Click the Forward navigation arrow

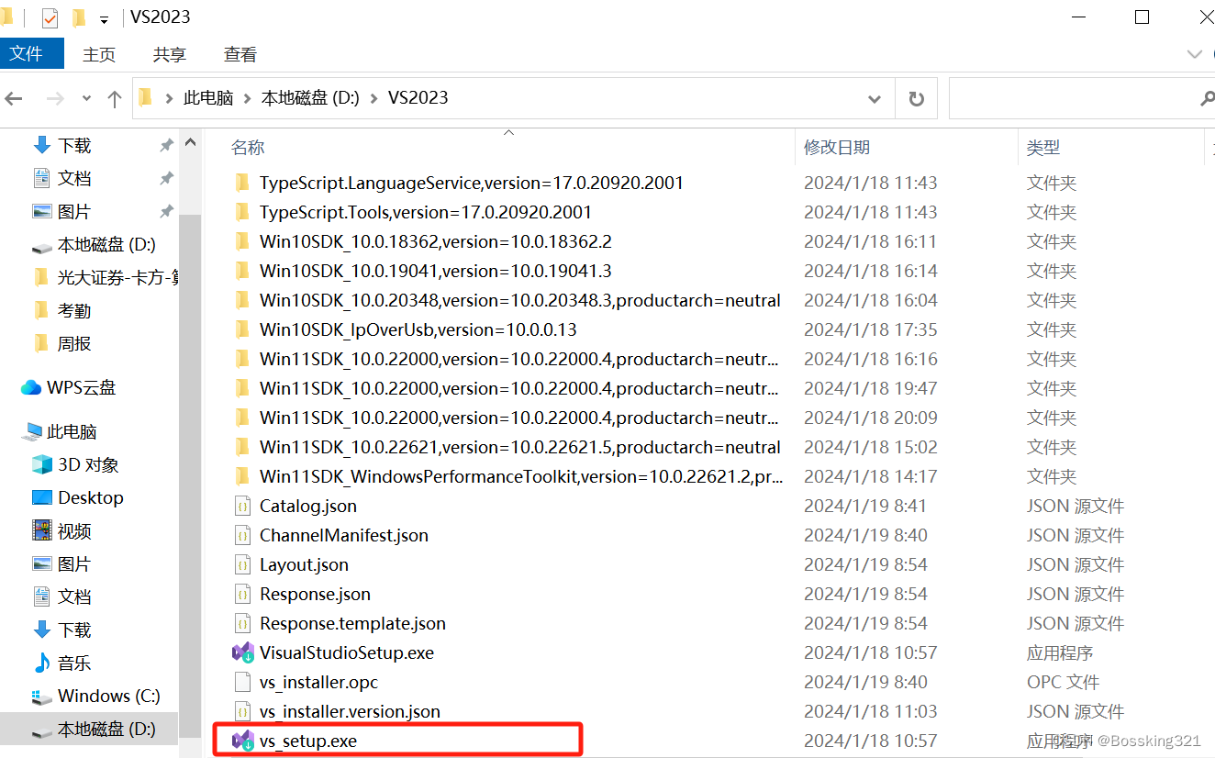[x=55, y=98]
